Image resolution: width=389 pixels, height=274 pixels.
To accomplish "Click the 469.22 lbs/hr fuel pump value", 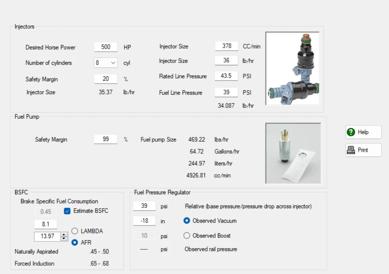I will 196,140.
